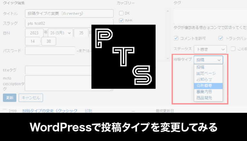Click the PTS logo image
The width and height of the screenshot is (247, 141).
(123, 57)
